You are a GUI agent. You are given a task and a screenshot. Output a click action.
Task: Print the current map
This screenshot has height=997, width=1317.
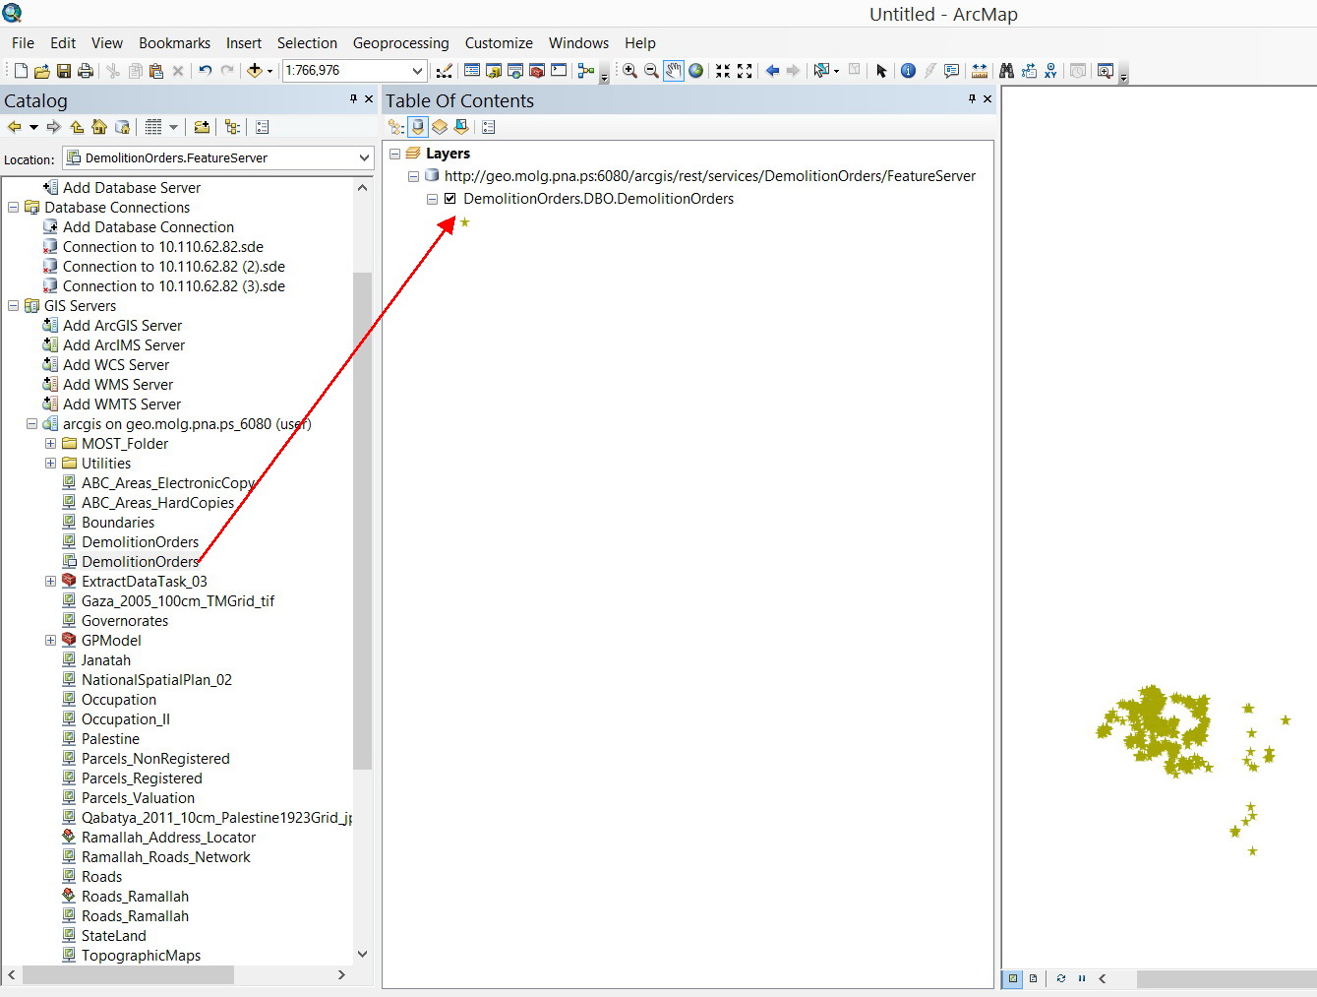coord(86,71)
